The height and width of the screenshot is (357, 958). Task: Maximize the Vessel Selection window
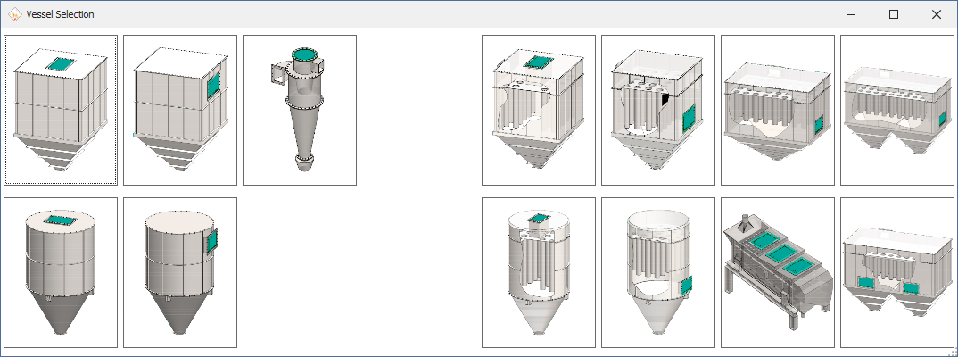[x=894, y=14]
